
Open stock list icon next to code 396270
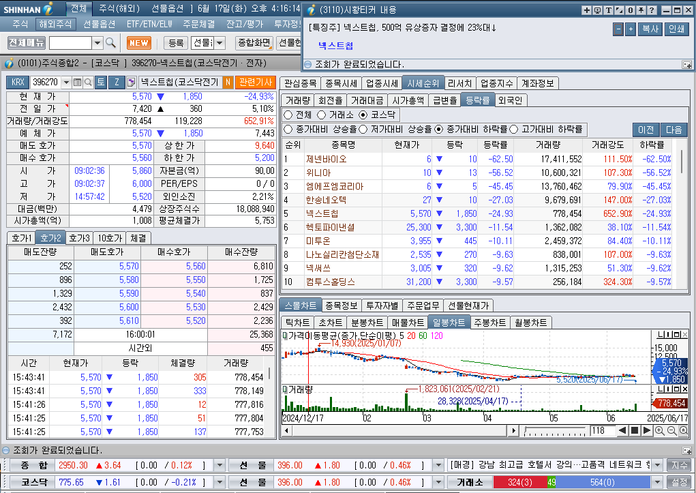[77, 82]
